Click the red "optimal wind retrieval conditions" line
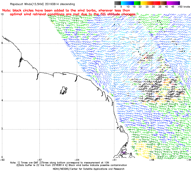The image size is (191, 173). coord(73,14)
